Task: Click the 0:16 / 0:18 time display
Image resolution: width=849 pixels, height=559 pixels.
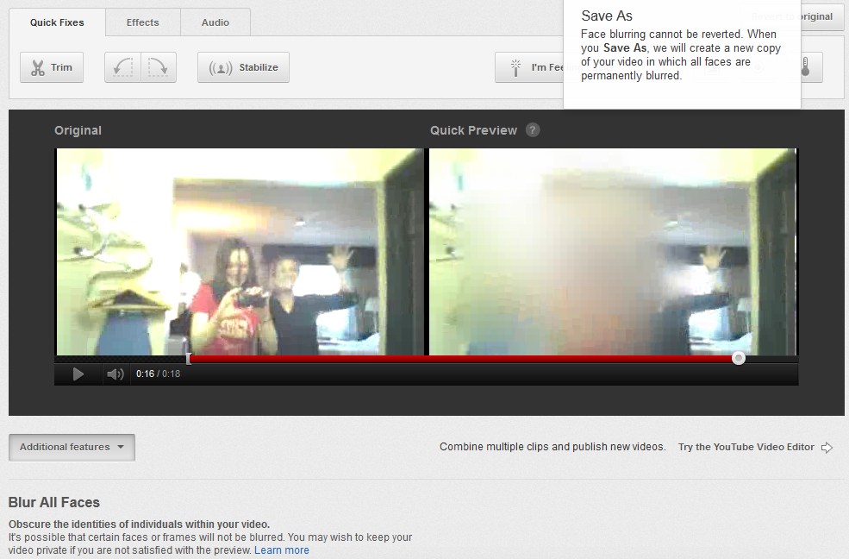Action: pyautogui.click(x=158, y=374)
